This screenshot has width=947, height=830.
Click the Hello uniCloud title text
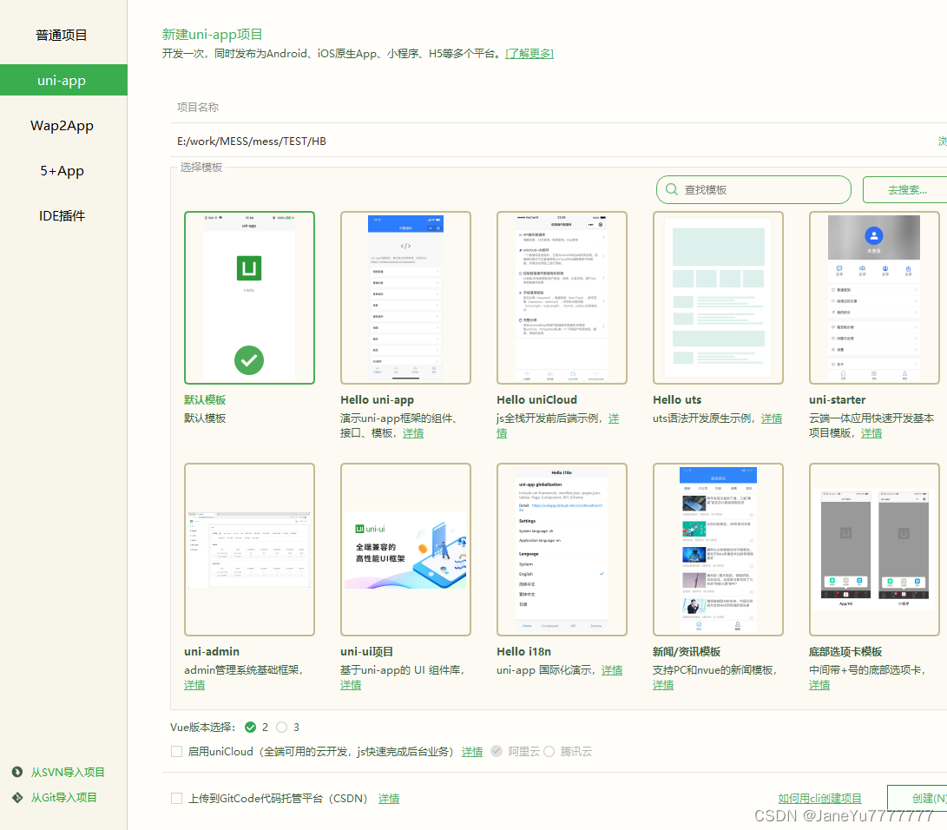537,400
